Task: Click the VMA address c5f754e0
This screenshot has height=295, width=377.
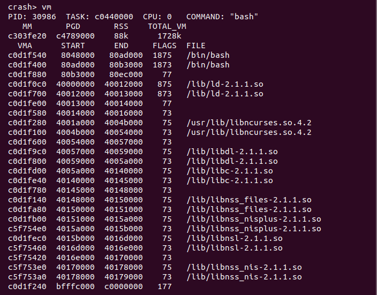Action: tap(27, 229)
